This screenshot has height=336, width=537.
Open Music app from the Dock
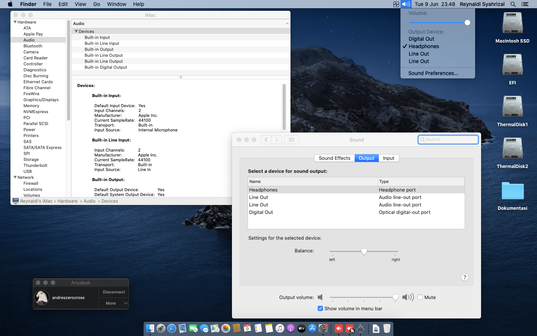pos(280,328)
